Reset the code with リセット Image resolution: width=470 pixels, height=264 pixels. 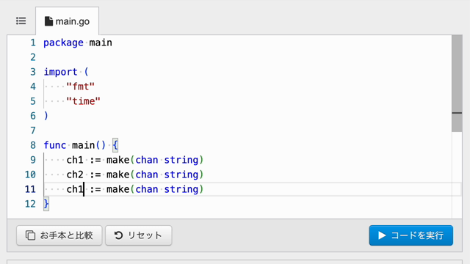click(139, 235)
